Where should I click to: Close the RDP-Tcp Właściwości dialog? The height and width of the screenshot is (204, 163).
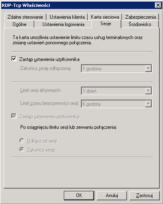coord(158,5)
